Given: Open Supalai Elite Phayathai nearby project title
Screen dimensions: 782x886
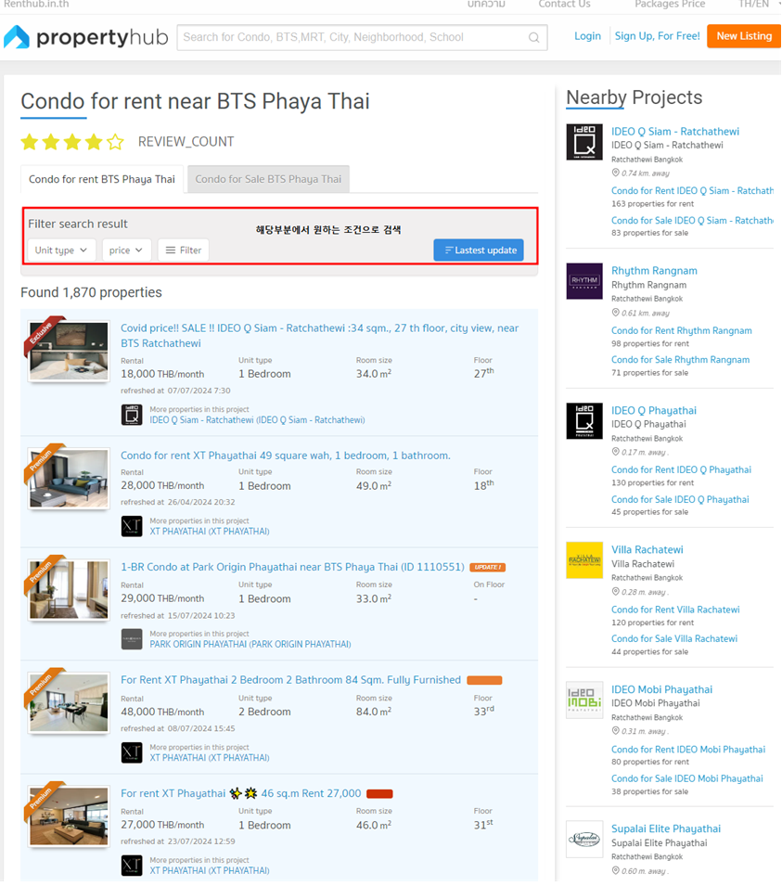Looking at the screenshot, I should (x=666, y=828).
